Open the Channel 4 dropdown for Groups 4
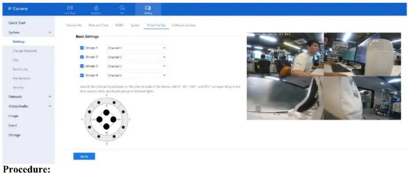This screenshot has width=408, height=174. pyautogui.click(x=137, y=75)
